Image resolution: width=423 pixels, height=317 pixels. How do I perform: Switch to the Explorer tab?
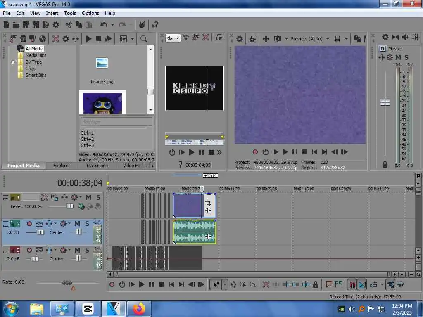[x=62, y=166]
